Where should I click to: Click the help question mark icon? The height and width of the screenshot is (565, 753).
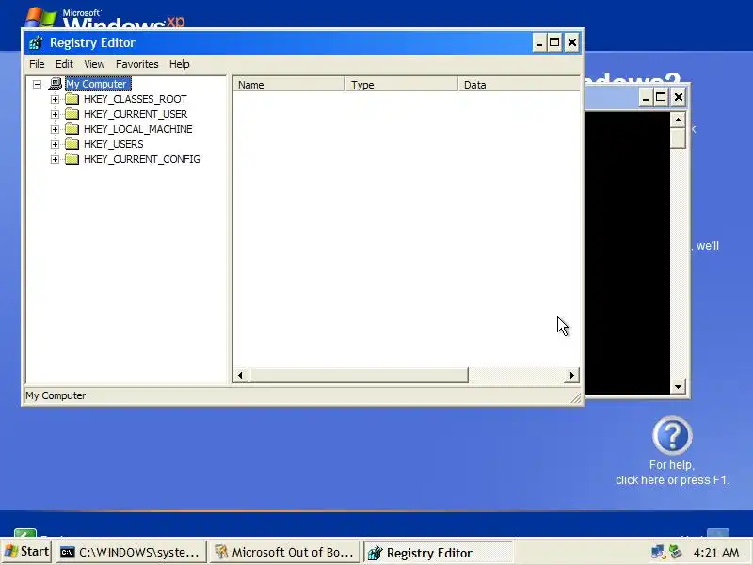(672, 435)
